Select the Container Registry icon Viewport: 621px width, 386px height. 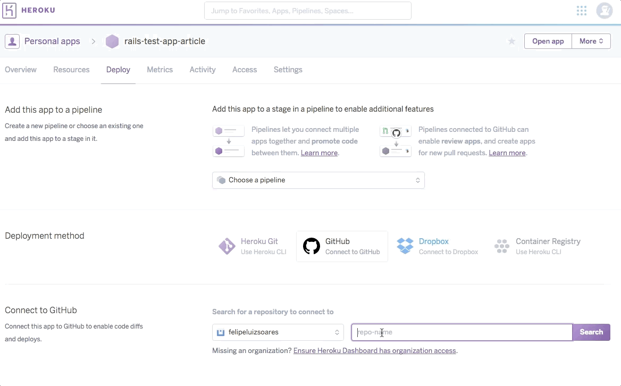[x=502, y=246]
